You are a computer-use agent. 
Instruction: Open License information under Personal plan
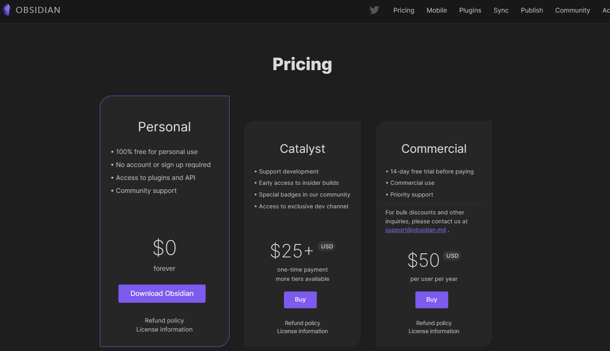[x=164, y=330]
